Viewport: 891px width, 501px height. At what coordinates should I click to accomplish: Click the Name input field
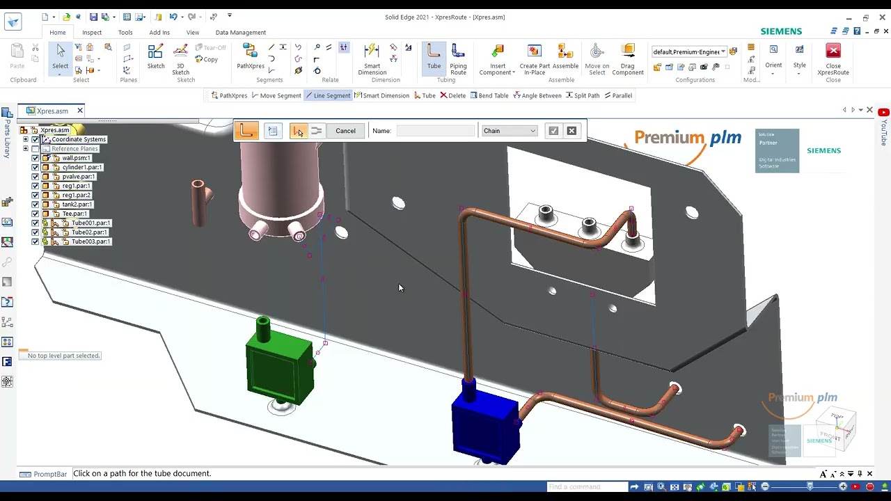[x=435, y=131]
